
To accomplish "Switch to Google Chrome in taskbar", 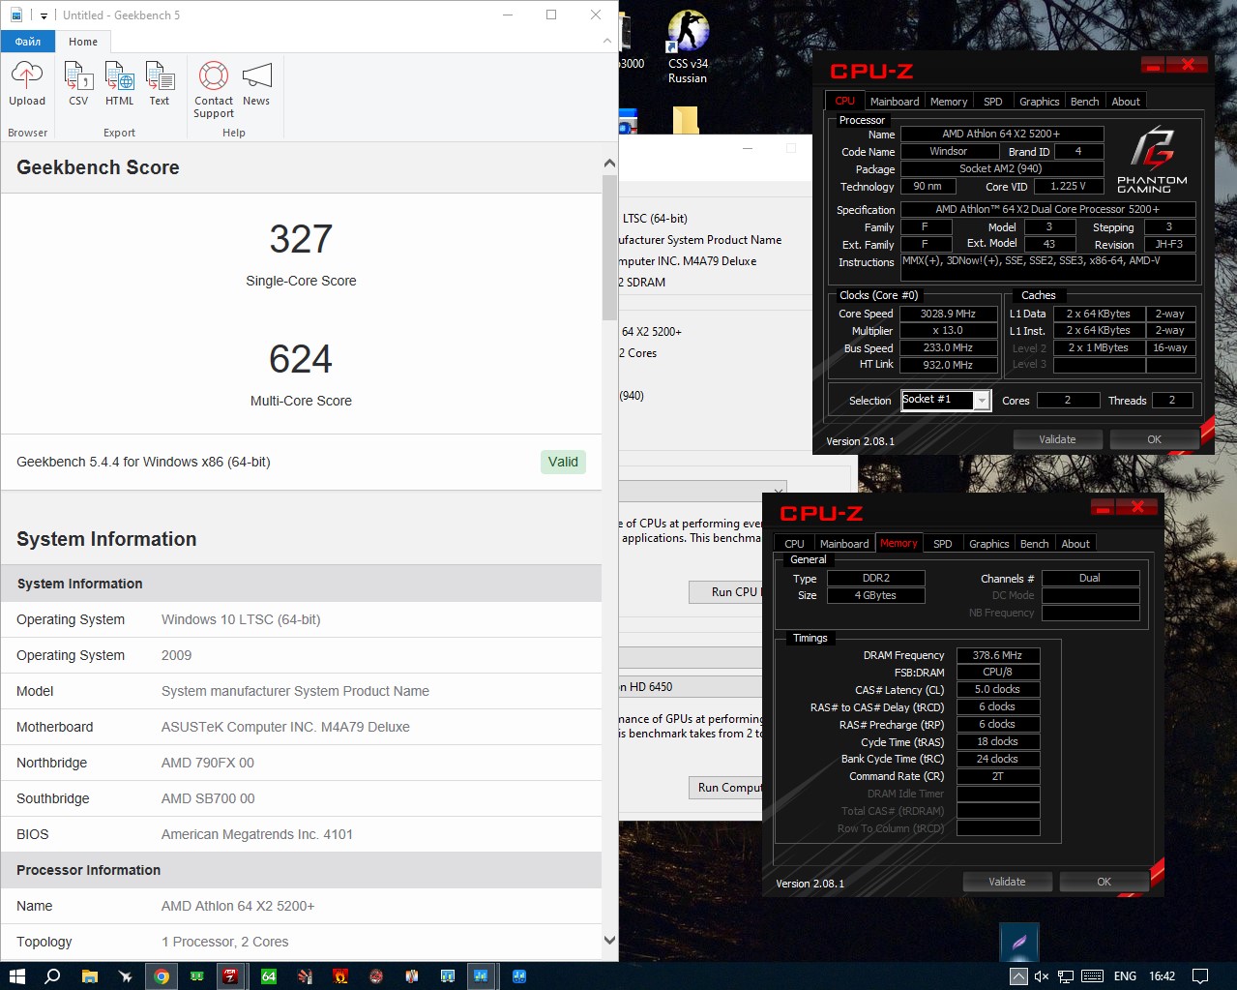I will (162, 976).
